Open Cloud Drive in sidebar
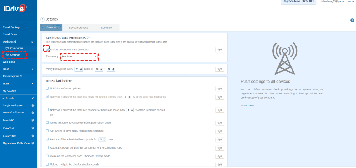356x168 pixels. pyautogui.click(x=10, y=35)
